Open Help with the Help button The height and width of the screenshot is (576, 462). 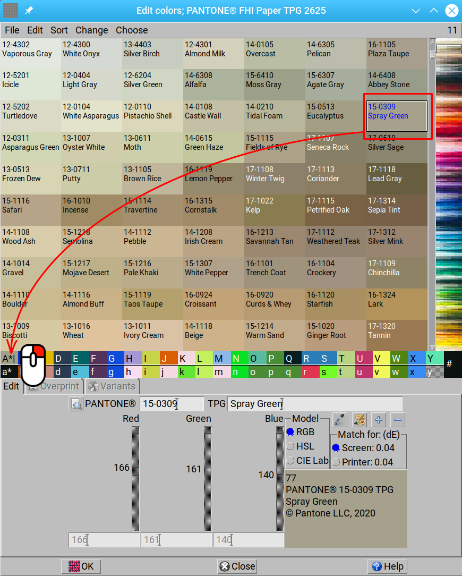[388, 566]
